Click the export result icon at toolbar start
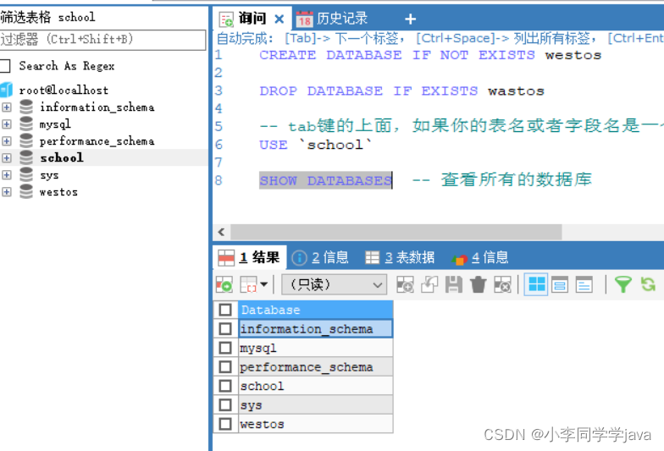The image size is (664, 451). coord(224,284)
